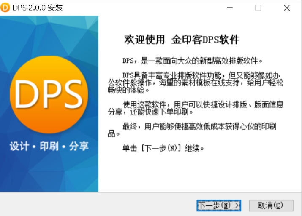Click the 下一步(N) button to continue
The image size is (302, 216).
pos(219,205)
